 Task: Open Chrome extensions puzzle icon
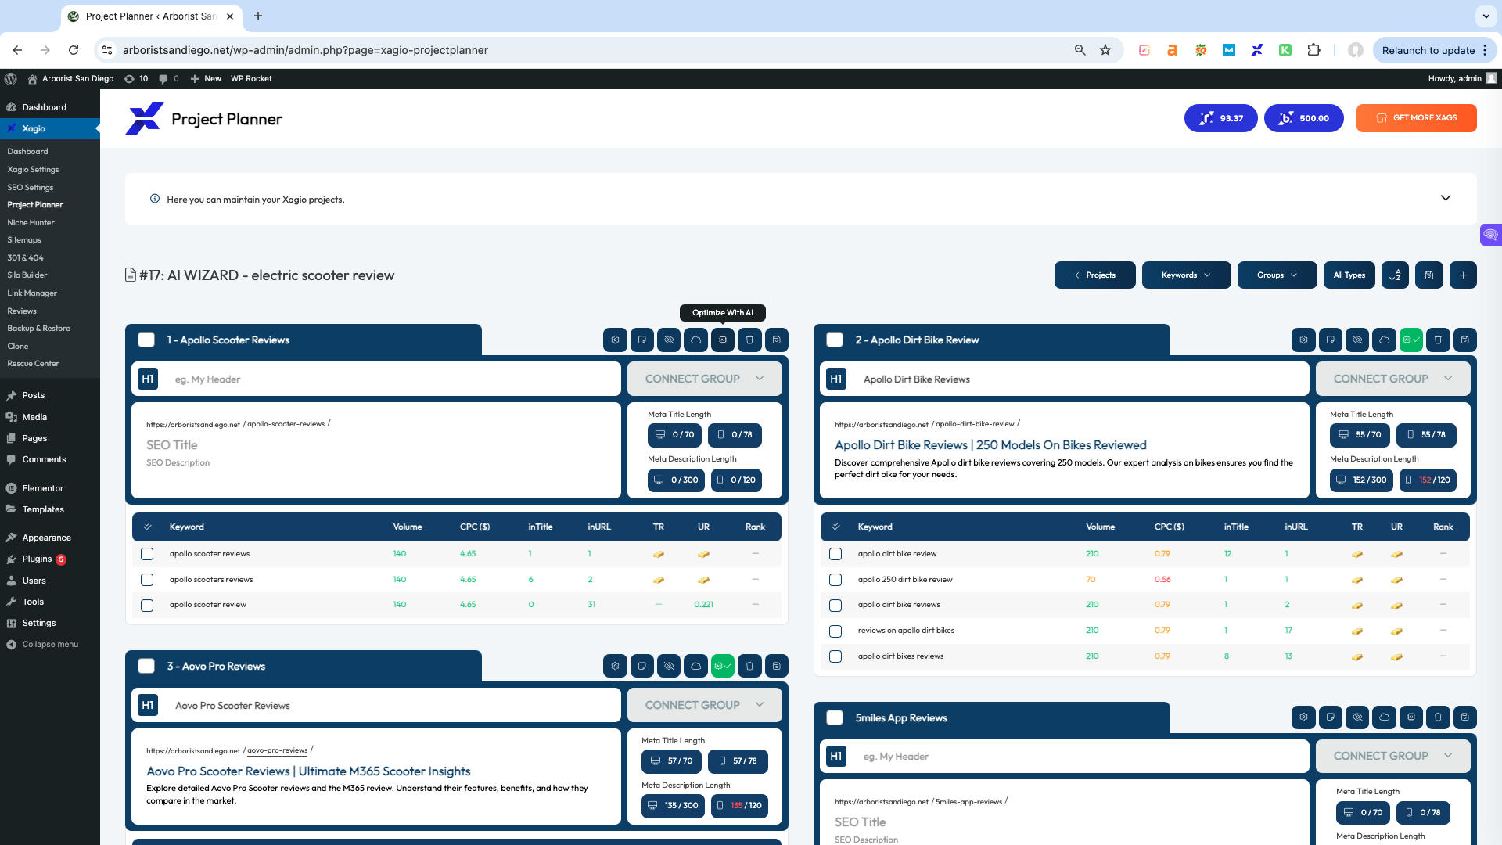(1313, 50)
